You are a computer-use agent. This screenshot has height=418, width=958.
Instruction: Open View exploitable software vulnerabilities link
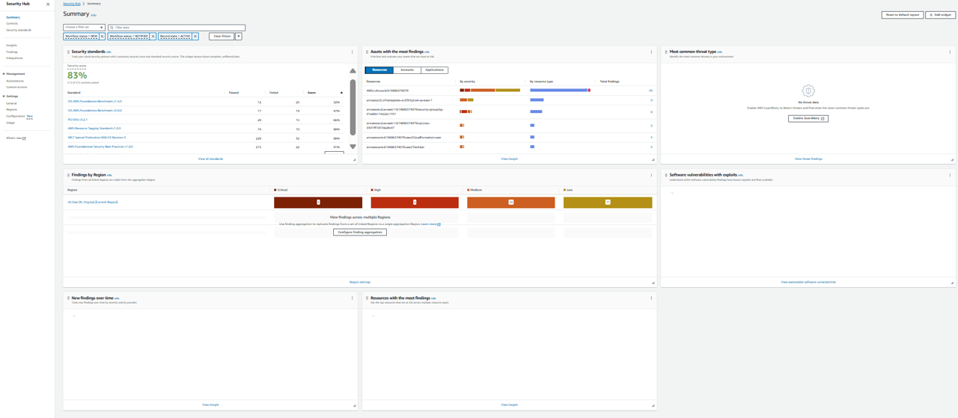pos(808,283)
